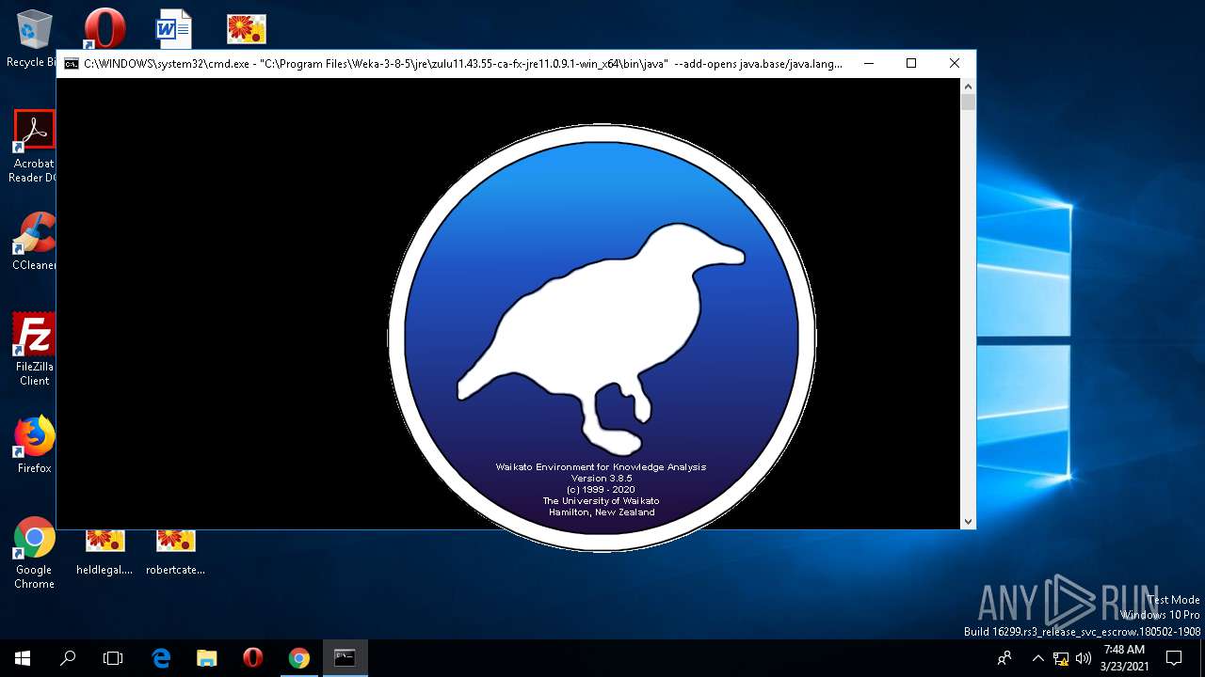Click the 'Version 3.8.5' splash text
1205x677 pixels.
(x=602, y=478)
